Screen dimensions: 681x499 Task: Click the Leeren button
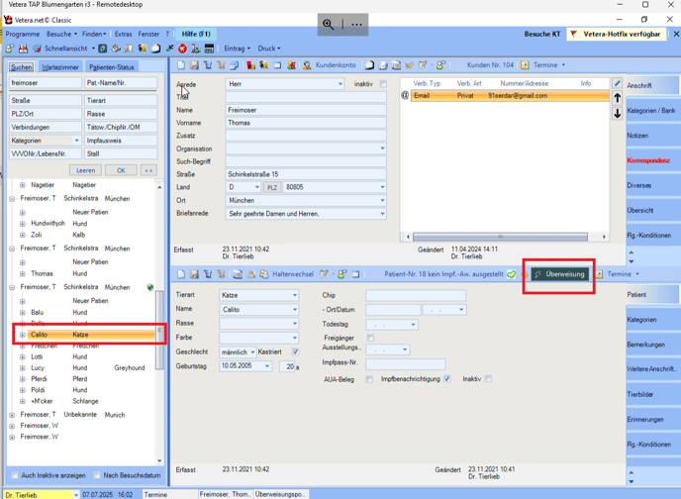[85, 170]
